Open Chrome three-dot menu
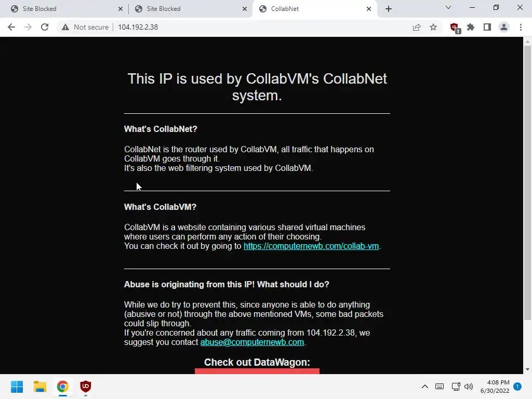This screenshot has width=532, height=399. point(521,27)
